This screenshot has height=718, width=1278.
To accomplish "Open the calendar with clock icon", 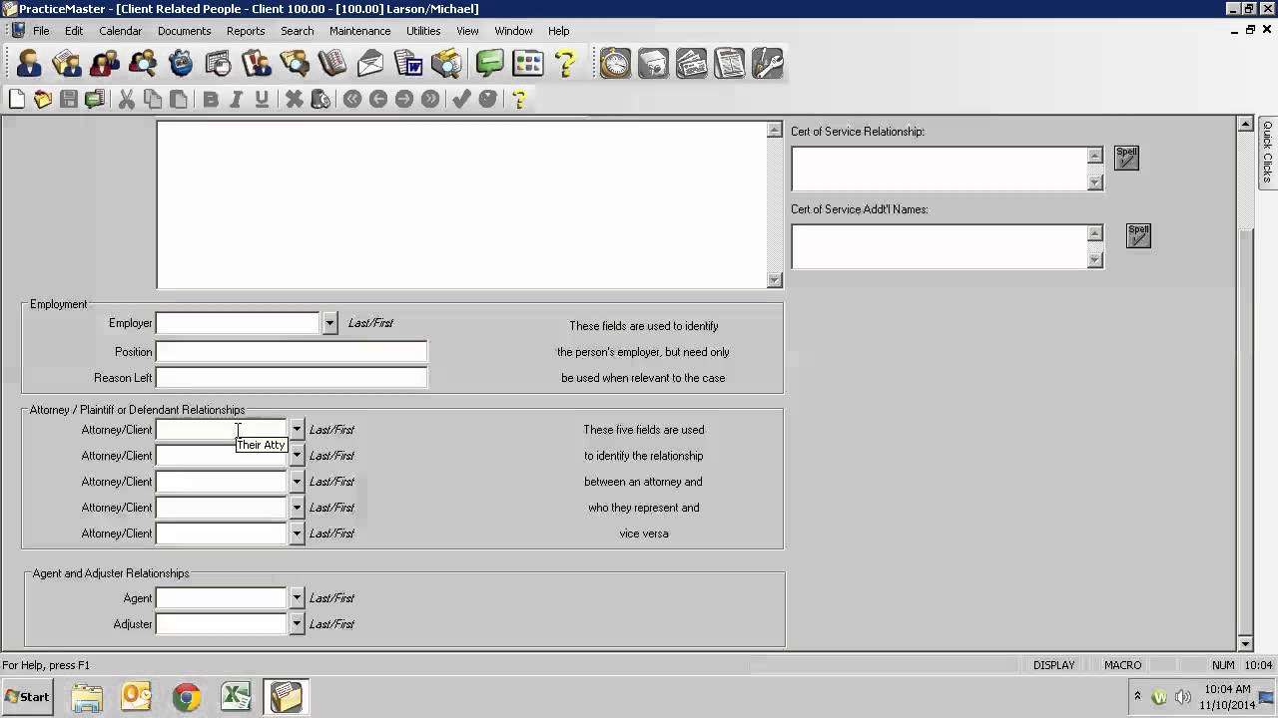I will (219, 63).
